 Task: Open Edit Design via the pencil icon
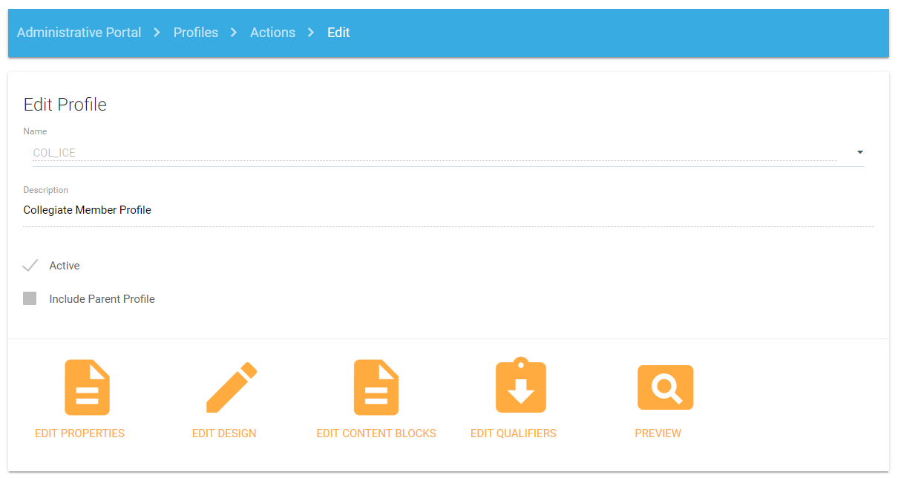(231, 387)
